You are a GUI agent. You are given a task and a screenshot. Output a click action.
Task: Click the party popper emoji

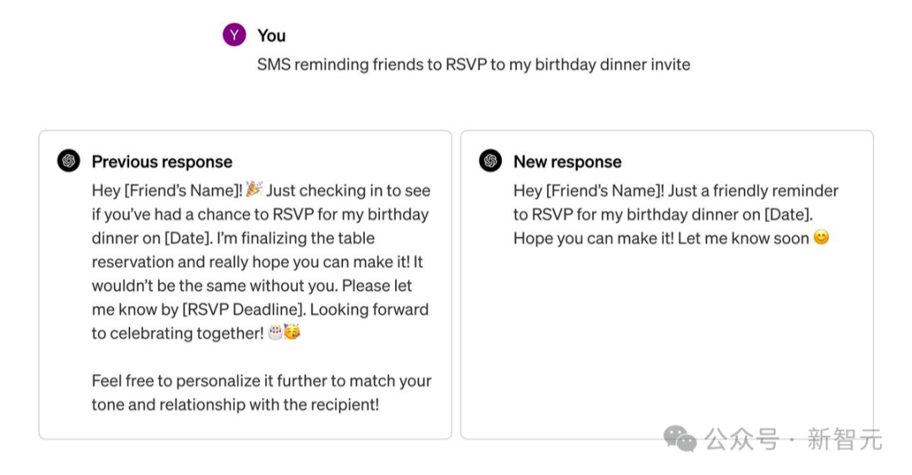[253, 190]
